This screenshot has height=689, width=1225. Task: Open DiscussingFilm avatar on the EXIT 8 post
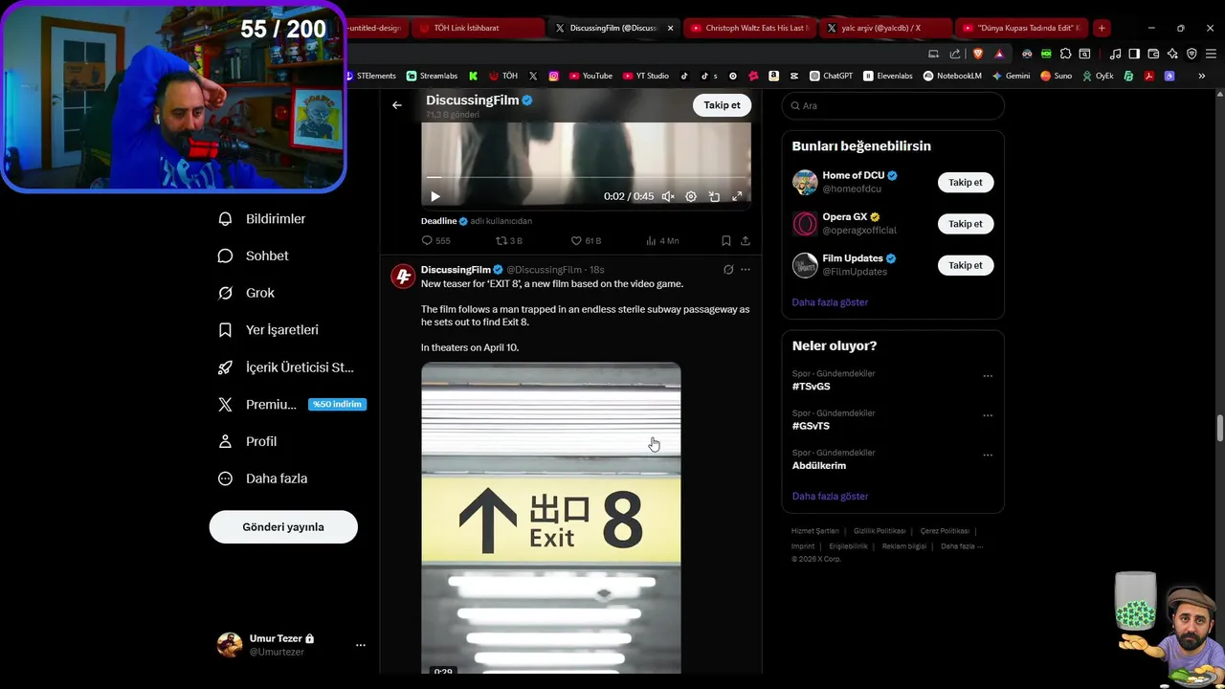click(x=403, y=277)
